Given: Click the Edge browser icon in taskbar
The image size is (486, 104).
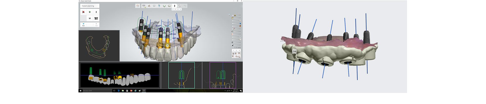Looking at the screenshot, I should pos(118,91).
